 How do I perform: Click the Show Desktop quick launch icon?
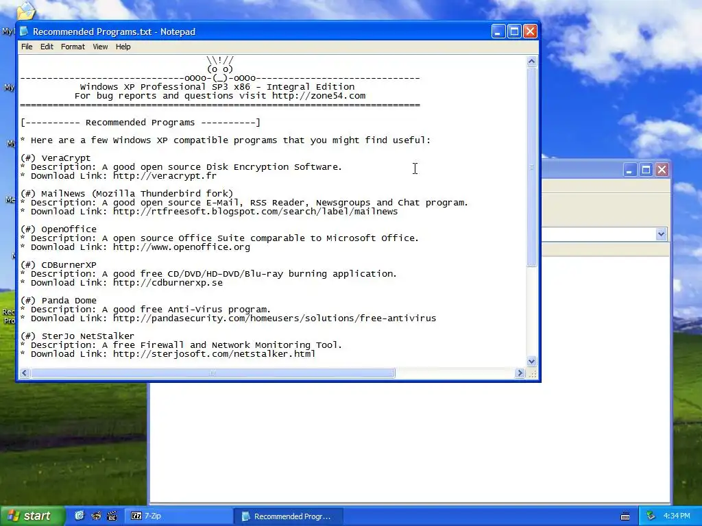(80, 516)
